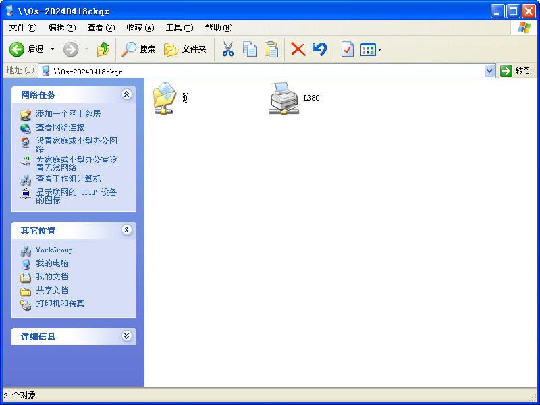Click the Copy toolbar icon
The image size is (540, 405).
click(250, 49)
